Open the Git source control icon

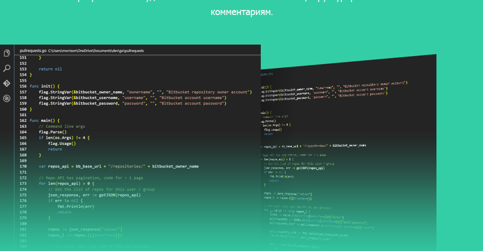pyautogui.click(x=7, y=83)
